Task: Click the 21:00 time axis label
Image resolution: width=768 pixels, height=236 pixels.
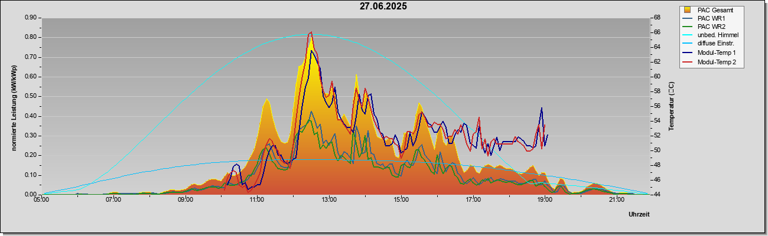Action: (x=616, y=200)
